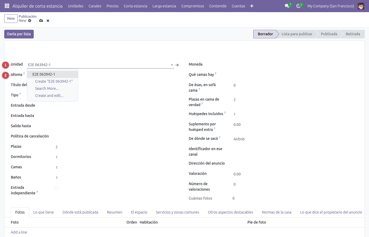Expand the Unidad dropdown arrow
The height and width of the screenshot is (237, 369).
(172, 65)
